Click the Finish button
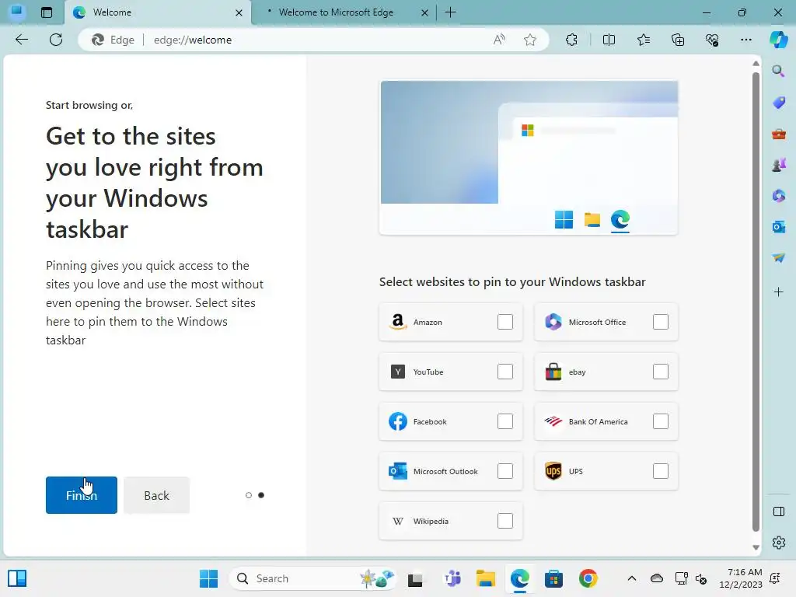Viewport: 796px width, 597px height. tap(81, 495)
